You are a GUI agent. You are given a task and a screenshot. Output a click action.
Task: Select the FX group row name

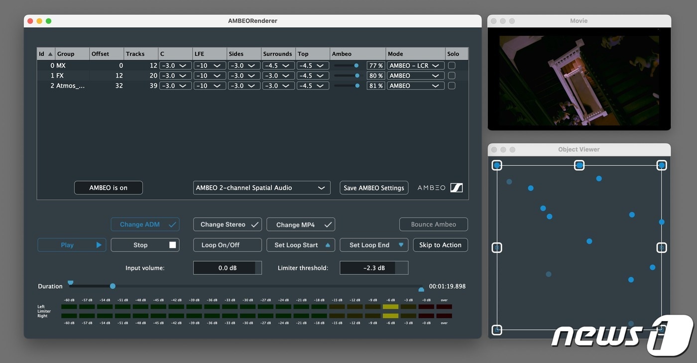60,76
